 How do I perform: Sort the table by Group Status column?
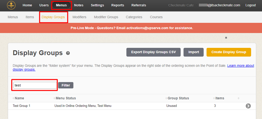pos(178,98)
